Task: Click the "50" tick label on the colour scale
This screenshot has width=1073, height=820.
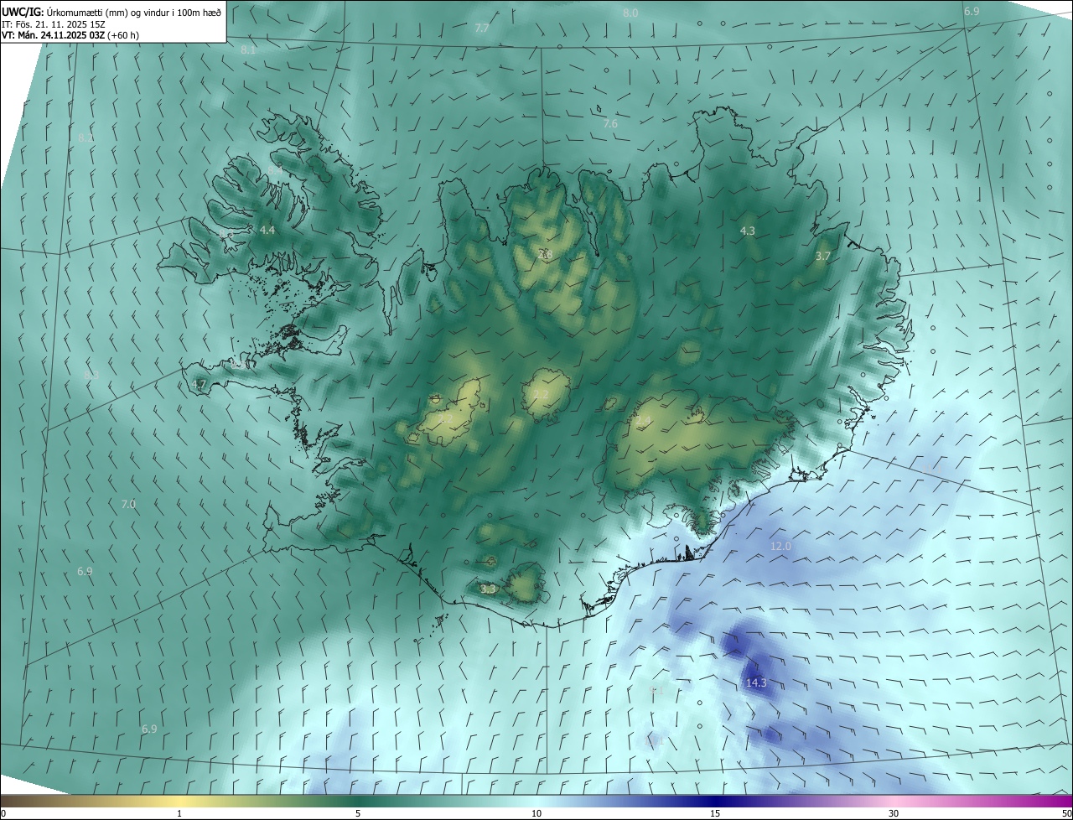Action: point(1066,813)
